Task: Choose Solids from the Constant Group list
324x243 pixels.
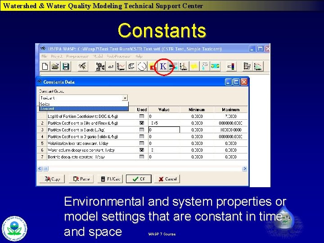Action: tap(84, 104)
